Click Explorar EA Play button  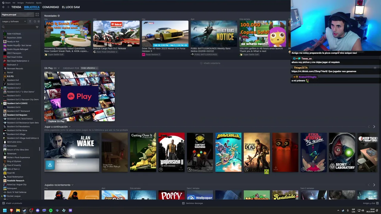tap(57, 121)
